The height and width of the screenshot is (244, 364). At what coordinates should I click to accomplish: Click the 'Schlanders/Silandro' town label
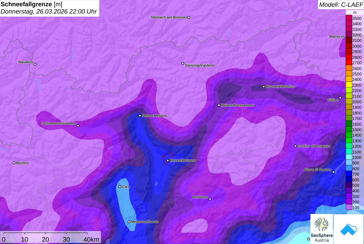(x=58, y=123)
